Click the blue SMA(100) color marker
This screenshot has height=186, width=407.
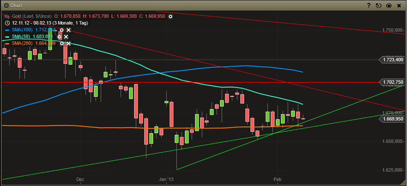[7, 30]
